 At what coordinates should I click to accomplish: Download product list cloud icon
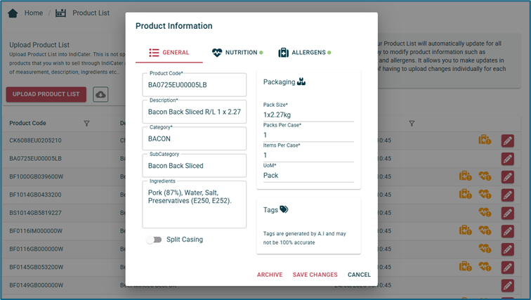coord(100,94)
